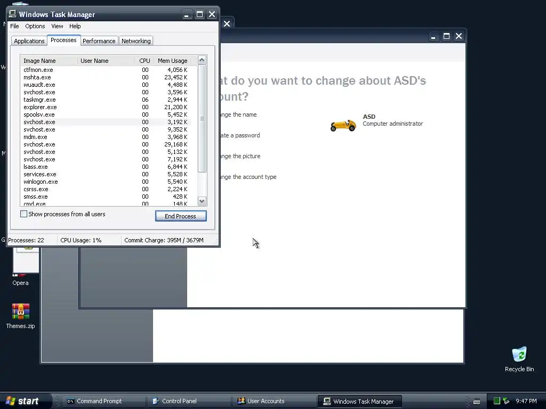Enable Show processes from all users
Image resolution: width=546 pixels, height=409 pixels.
(23, 214)
